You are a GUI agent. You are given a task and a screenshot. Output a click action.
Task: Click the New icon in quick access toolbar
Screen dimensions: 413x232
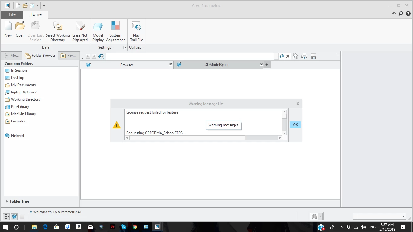[x=18, y=5]
